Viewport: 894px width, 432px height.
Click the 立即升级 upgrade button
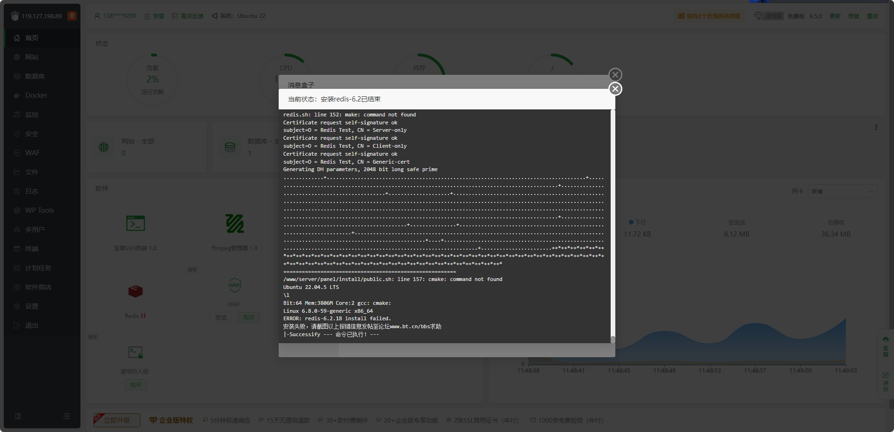click(x=116, y=420)
